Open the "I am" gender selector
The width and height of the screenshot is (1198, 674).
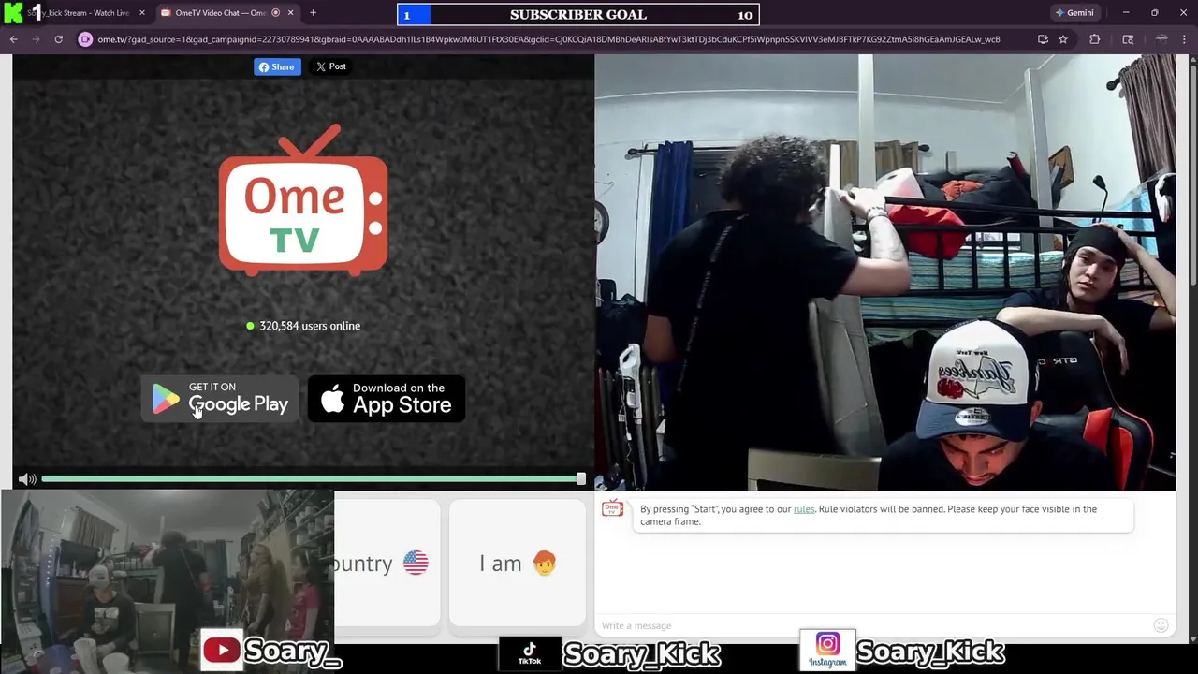pyautogui.click(x=517, y=563)
